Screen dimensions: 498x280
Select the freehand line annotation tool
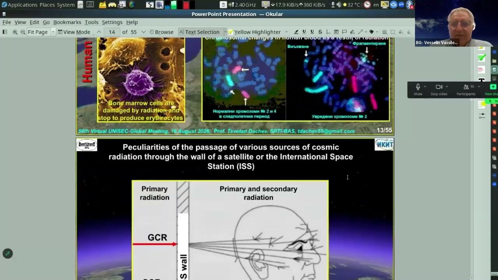[x=352, y=32]
